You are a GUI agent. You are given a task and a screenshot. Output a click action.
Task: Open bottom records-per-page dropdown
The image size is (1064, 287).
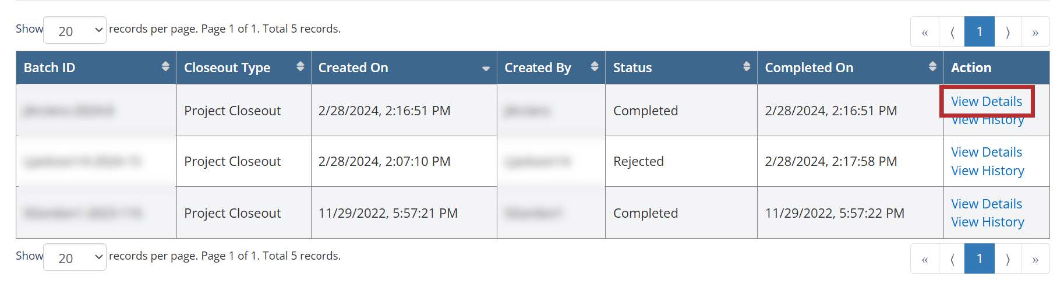75,257
